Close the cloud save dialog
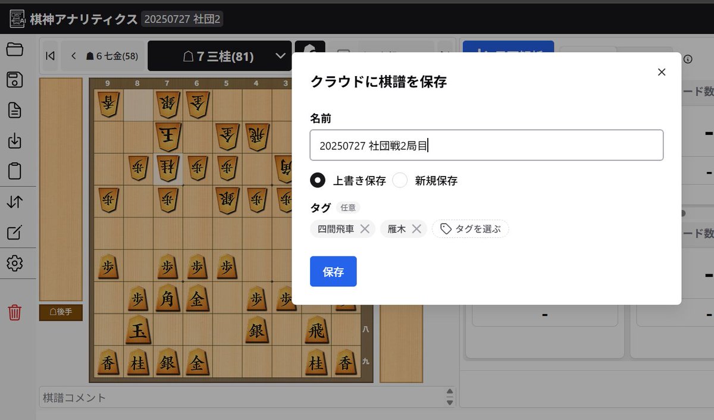 (661, 72)
